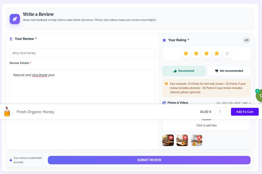This screenshot has width=262, height=174.
Task: Click the third uploaded honey photo thumbnail
Action: [196, 140]
